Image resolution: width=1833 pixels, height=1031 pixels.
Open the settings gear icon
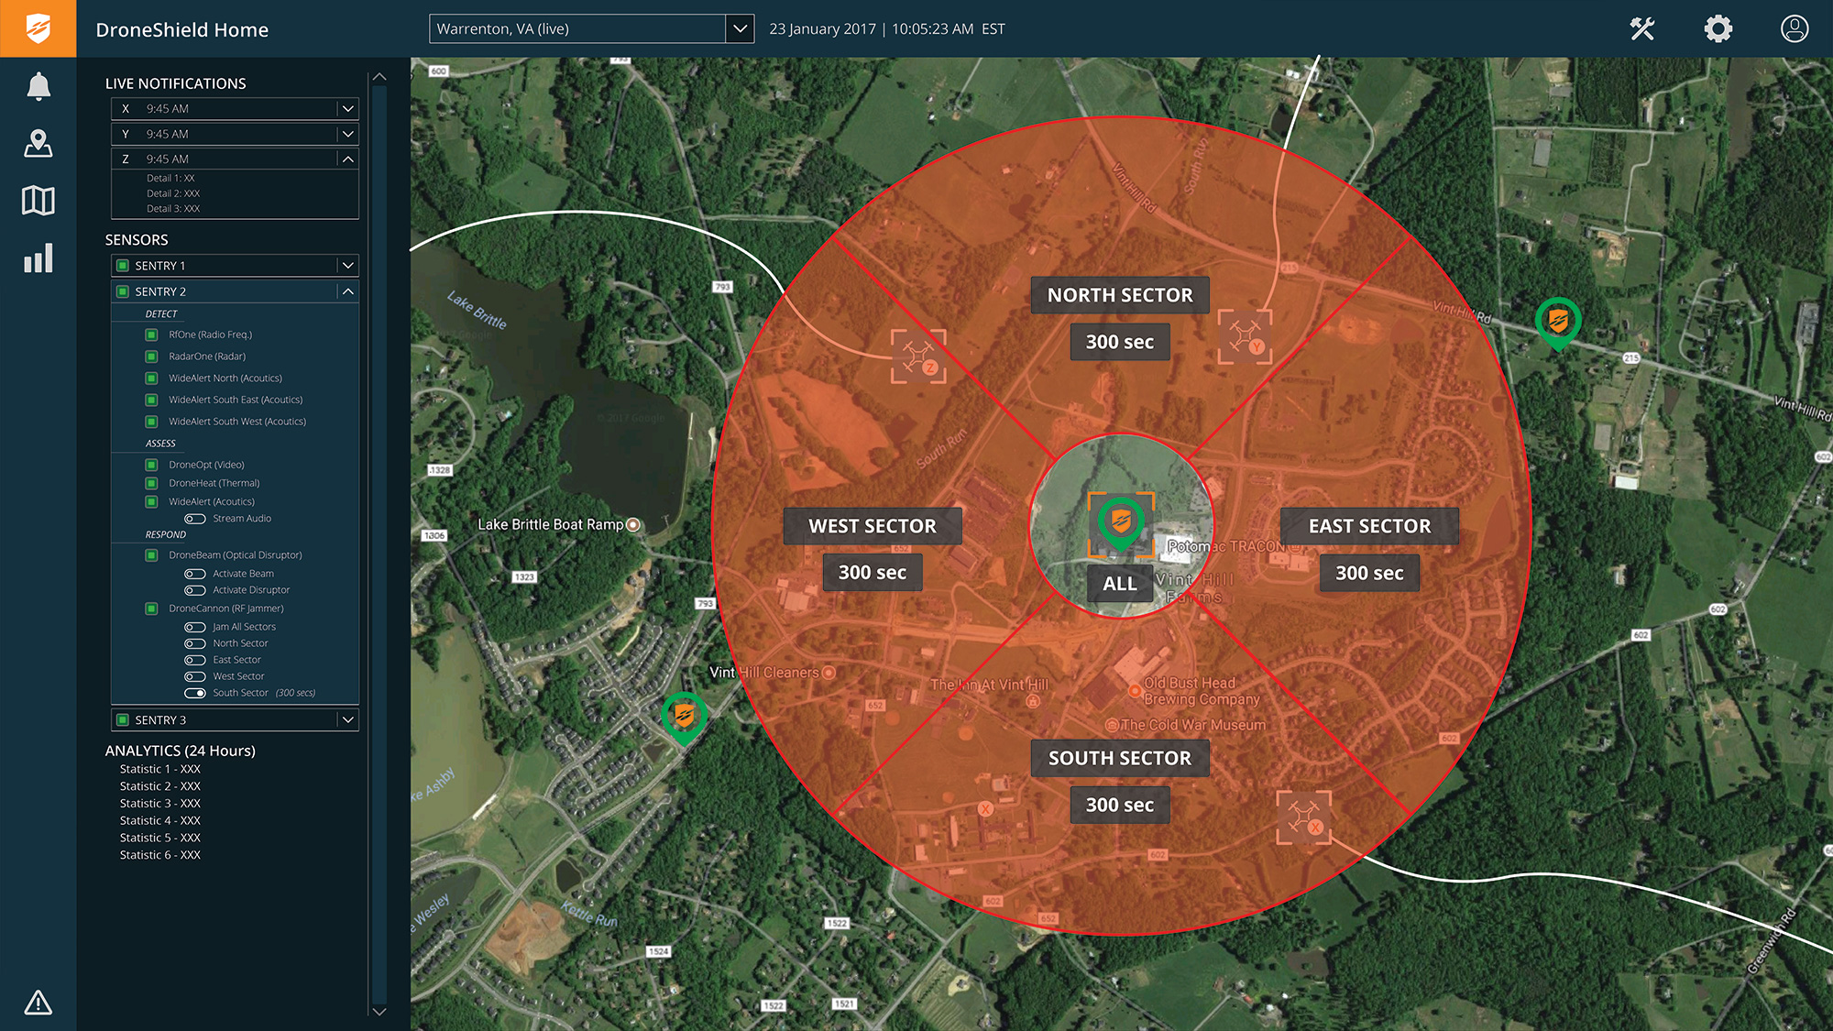click(x=1718, y=29)
